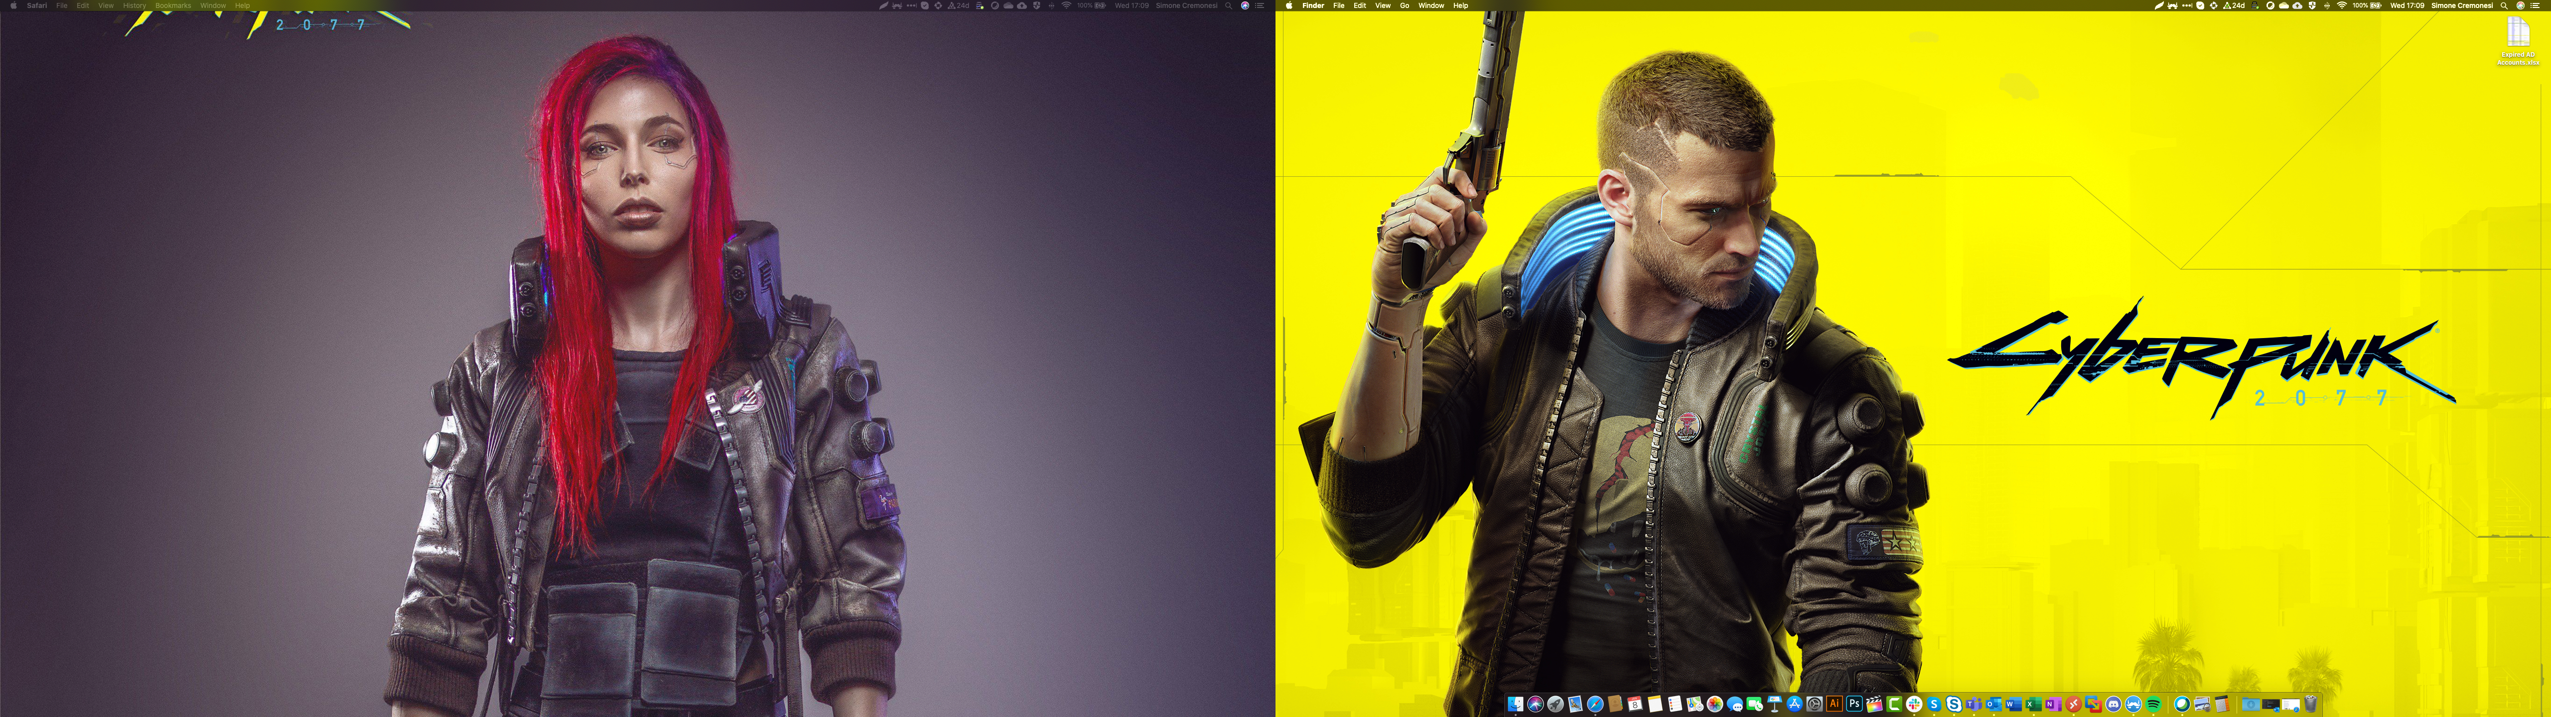Open the Trash in the dock
2551x717 pixels.
(x=2310, y=704)
